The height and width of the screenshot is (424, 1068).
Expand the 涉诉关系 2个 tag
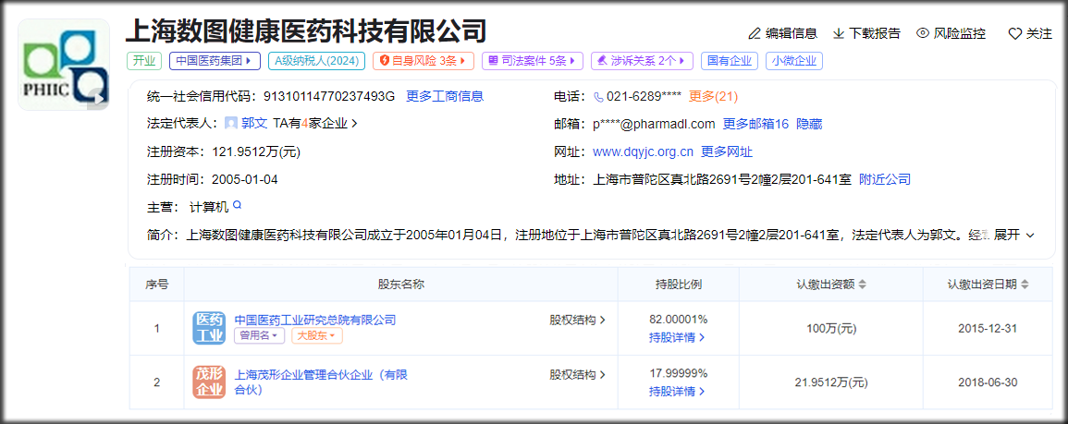click(642, 61)
